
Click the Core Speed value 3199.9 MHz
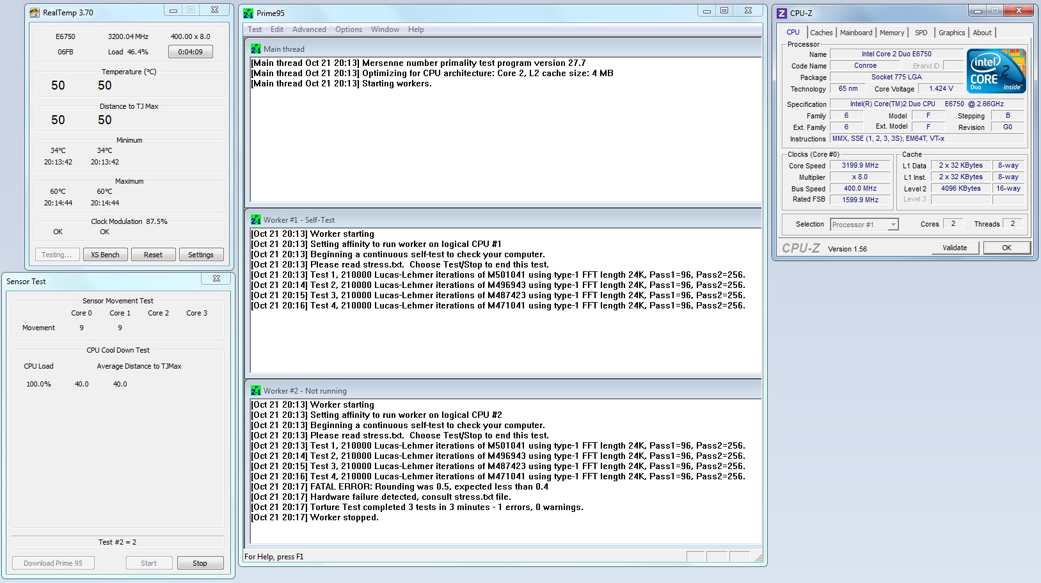860,165
